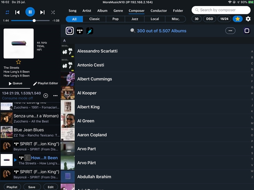Select the HighResAudio source icon
254x190 pixels.
click(90, 31)
